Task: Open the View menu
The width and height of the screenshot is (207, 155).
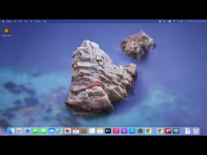Action: coord(26,21)
